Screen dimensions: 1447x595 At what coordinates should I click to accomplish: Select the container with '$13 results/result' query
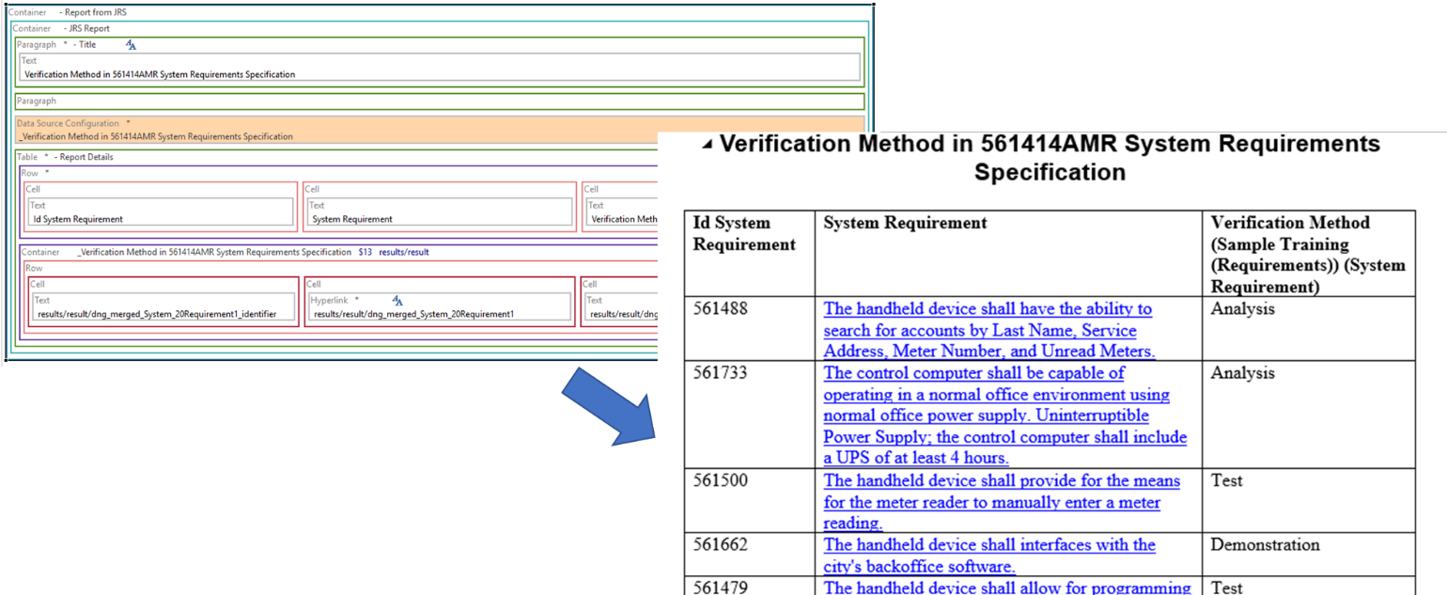coord(226,252)
